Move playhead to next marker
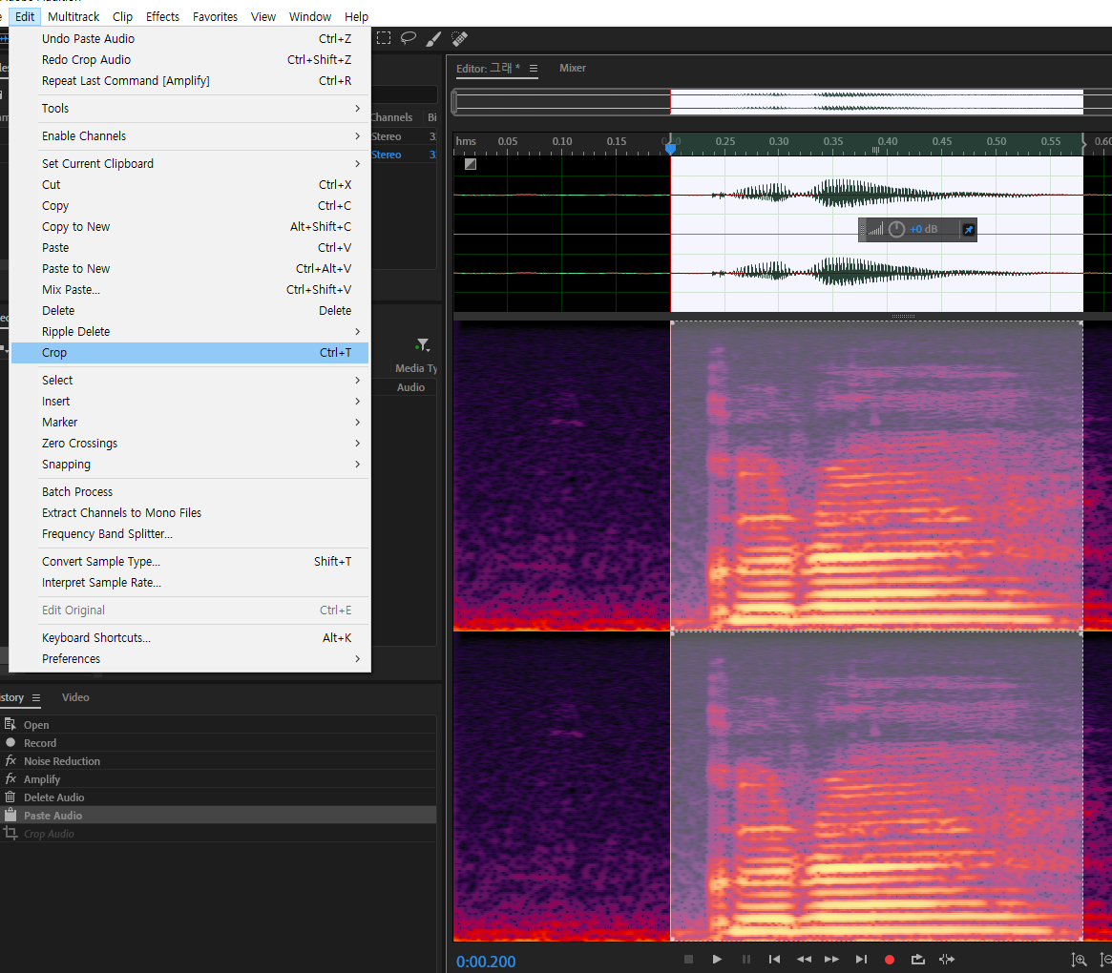 click(x=861, y=960)
